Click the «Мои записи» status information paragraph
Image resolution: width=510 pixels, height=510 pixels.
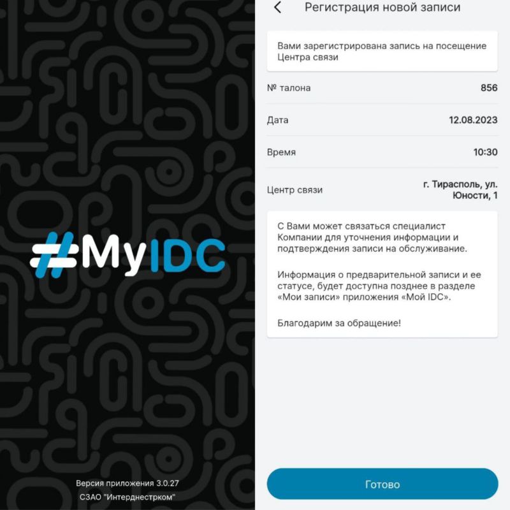point(379,286)
